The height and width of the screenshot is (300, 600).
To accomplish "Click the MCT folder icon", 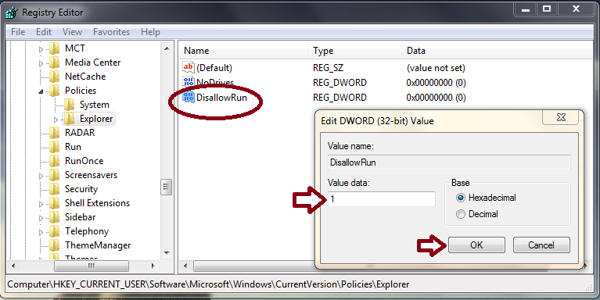I will click(x=55, y=48).
